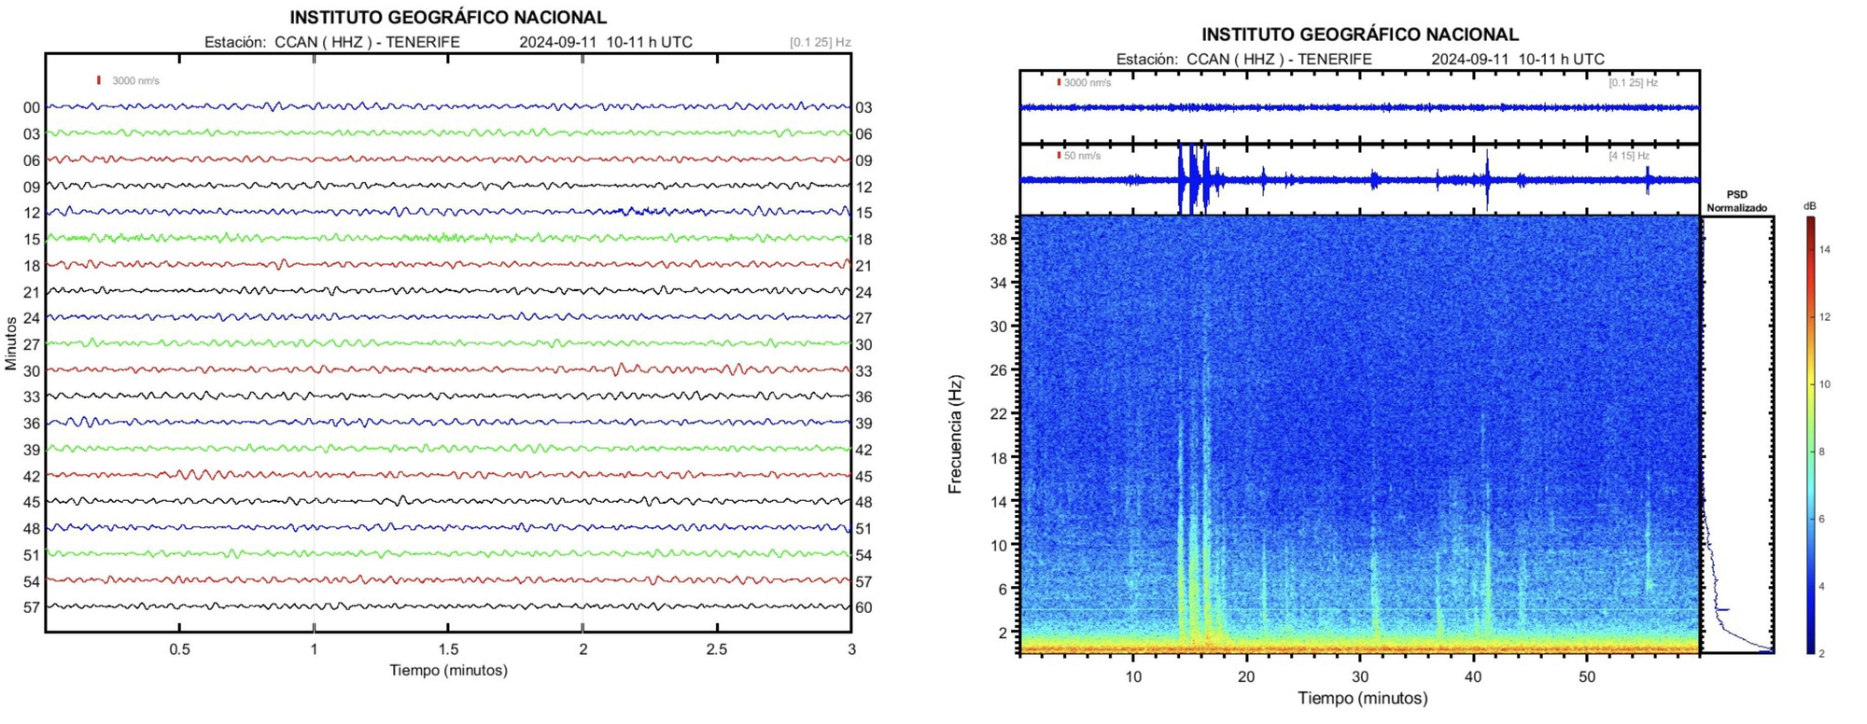Click the Tiempo (minutos) label under spectrogram
Viewport: 1867px width, 724px height.
(1361, 698)
